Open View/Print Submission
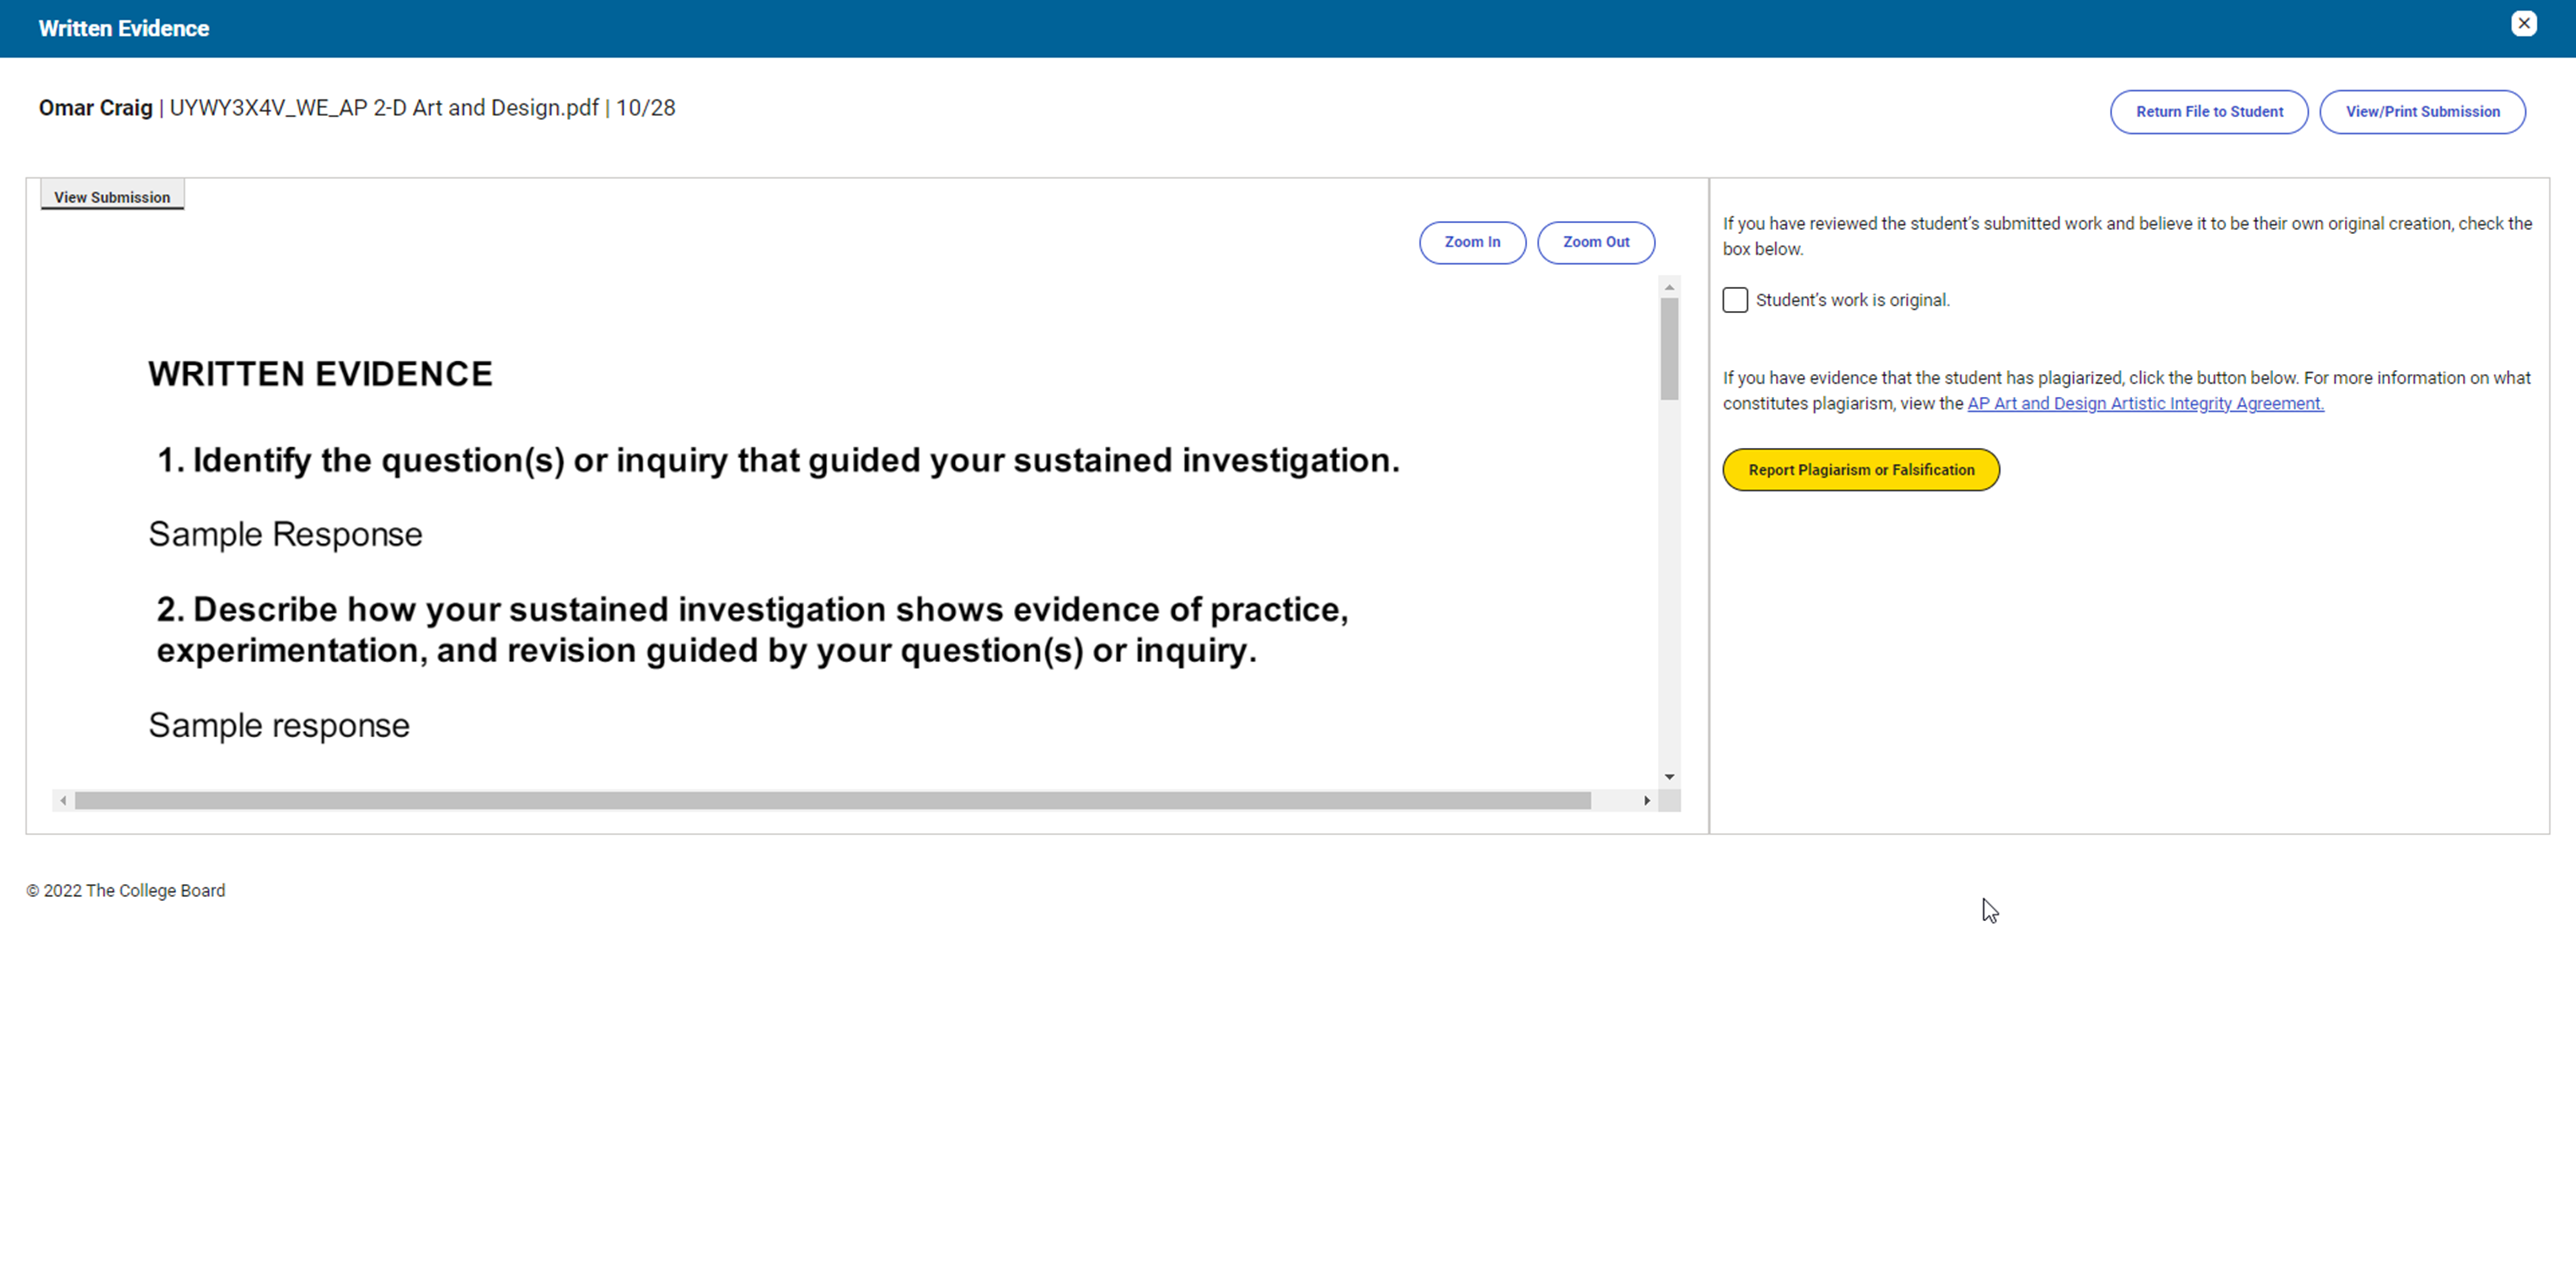The height and width of the screenshot is (1271, 2576). pyautogui.click(x=2422, y=111)
